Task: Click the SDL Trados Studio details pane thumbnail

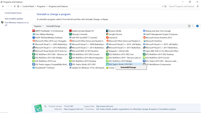Action: [x=38, y=108]
